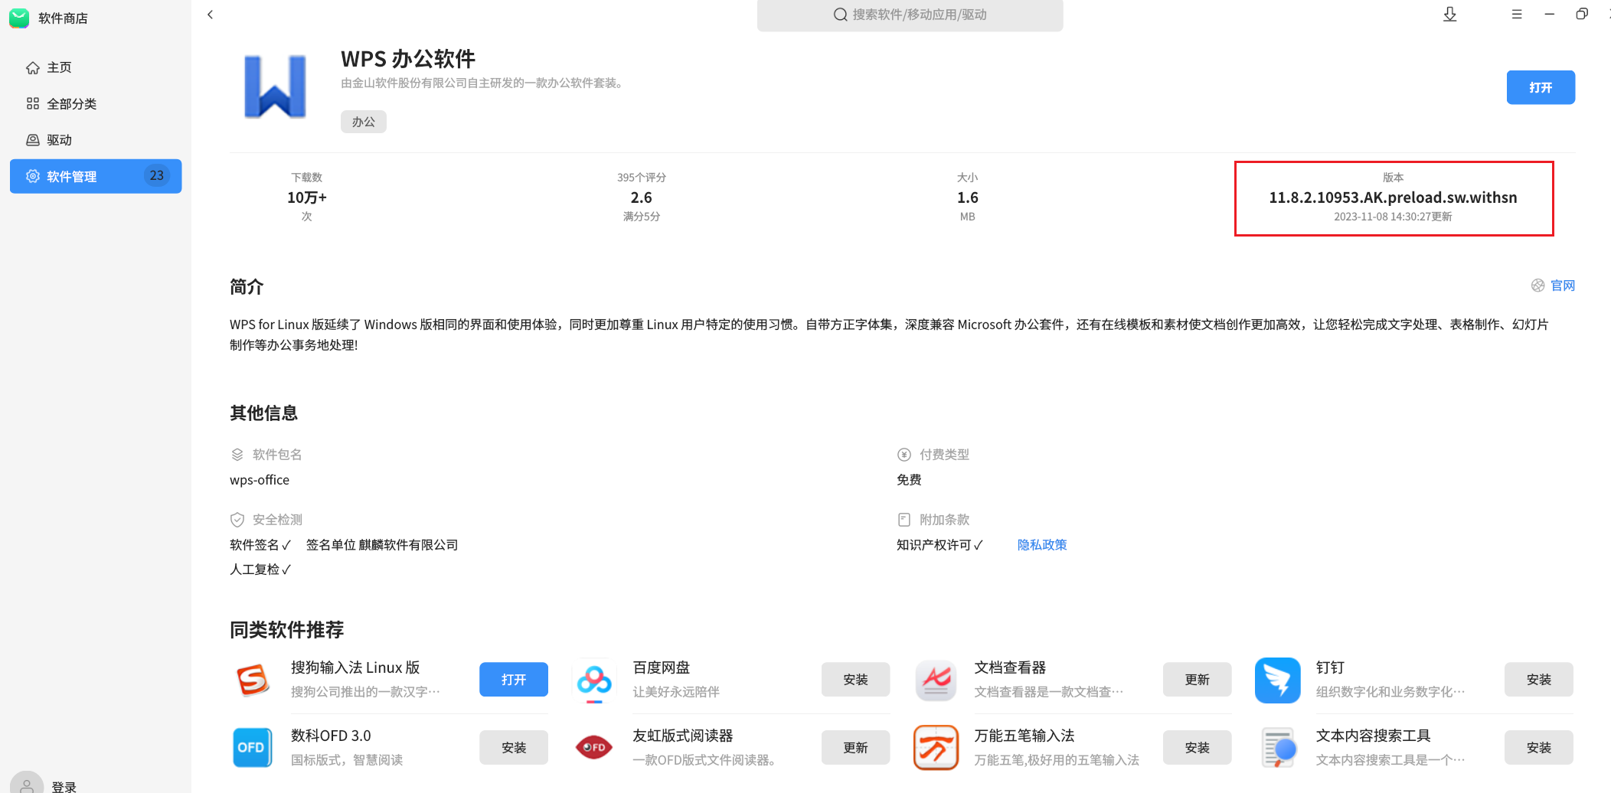Click the 文本内容搜索工具 title

point(1373,736)
